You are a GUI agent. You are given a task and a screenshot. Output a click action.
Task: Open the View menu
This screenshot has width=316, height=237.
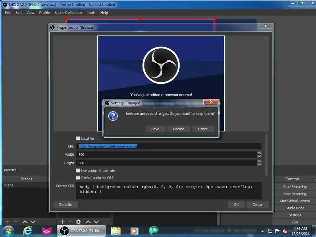(30, 12)
